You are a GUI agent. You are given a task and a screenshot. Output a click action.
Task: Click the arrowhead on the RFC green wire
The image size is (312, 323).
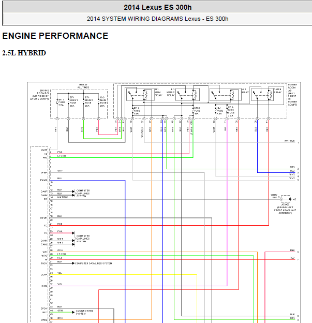73,312
